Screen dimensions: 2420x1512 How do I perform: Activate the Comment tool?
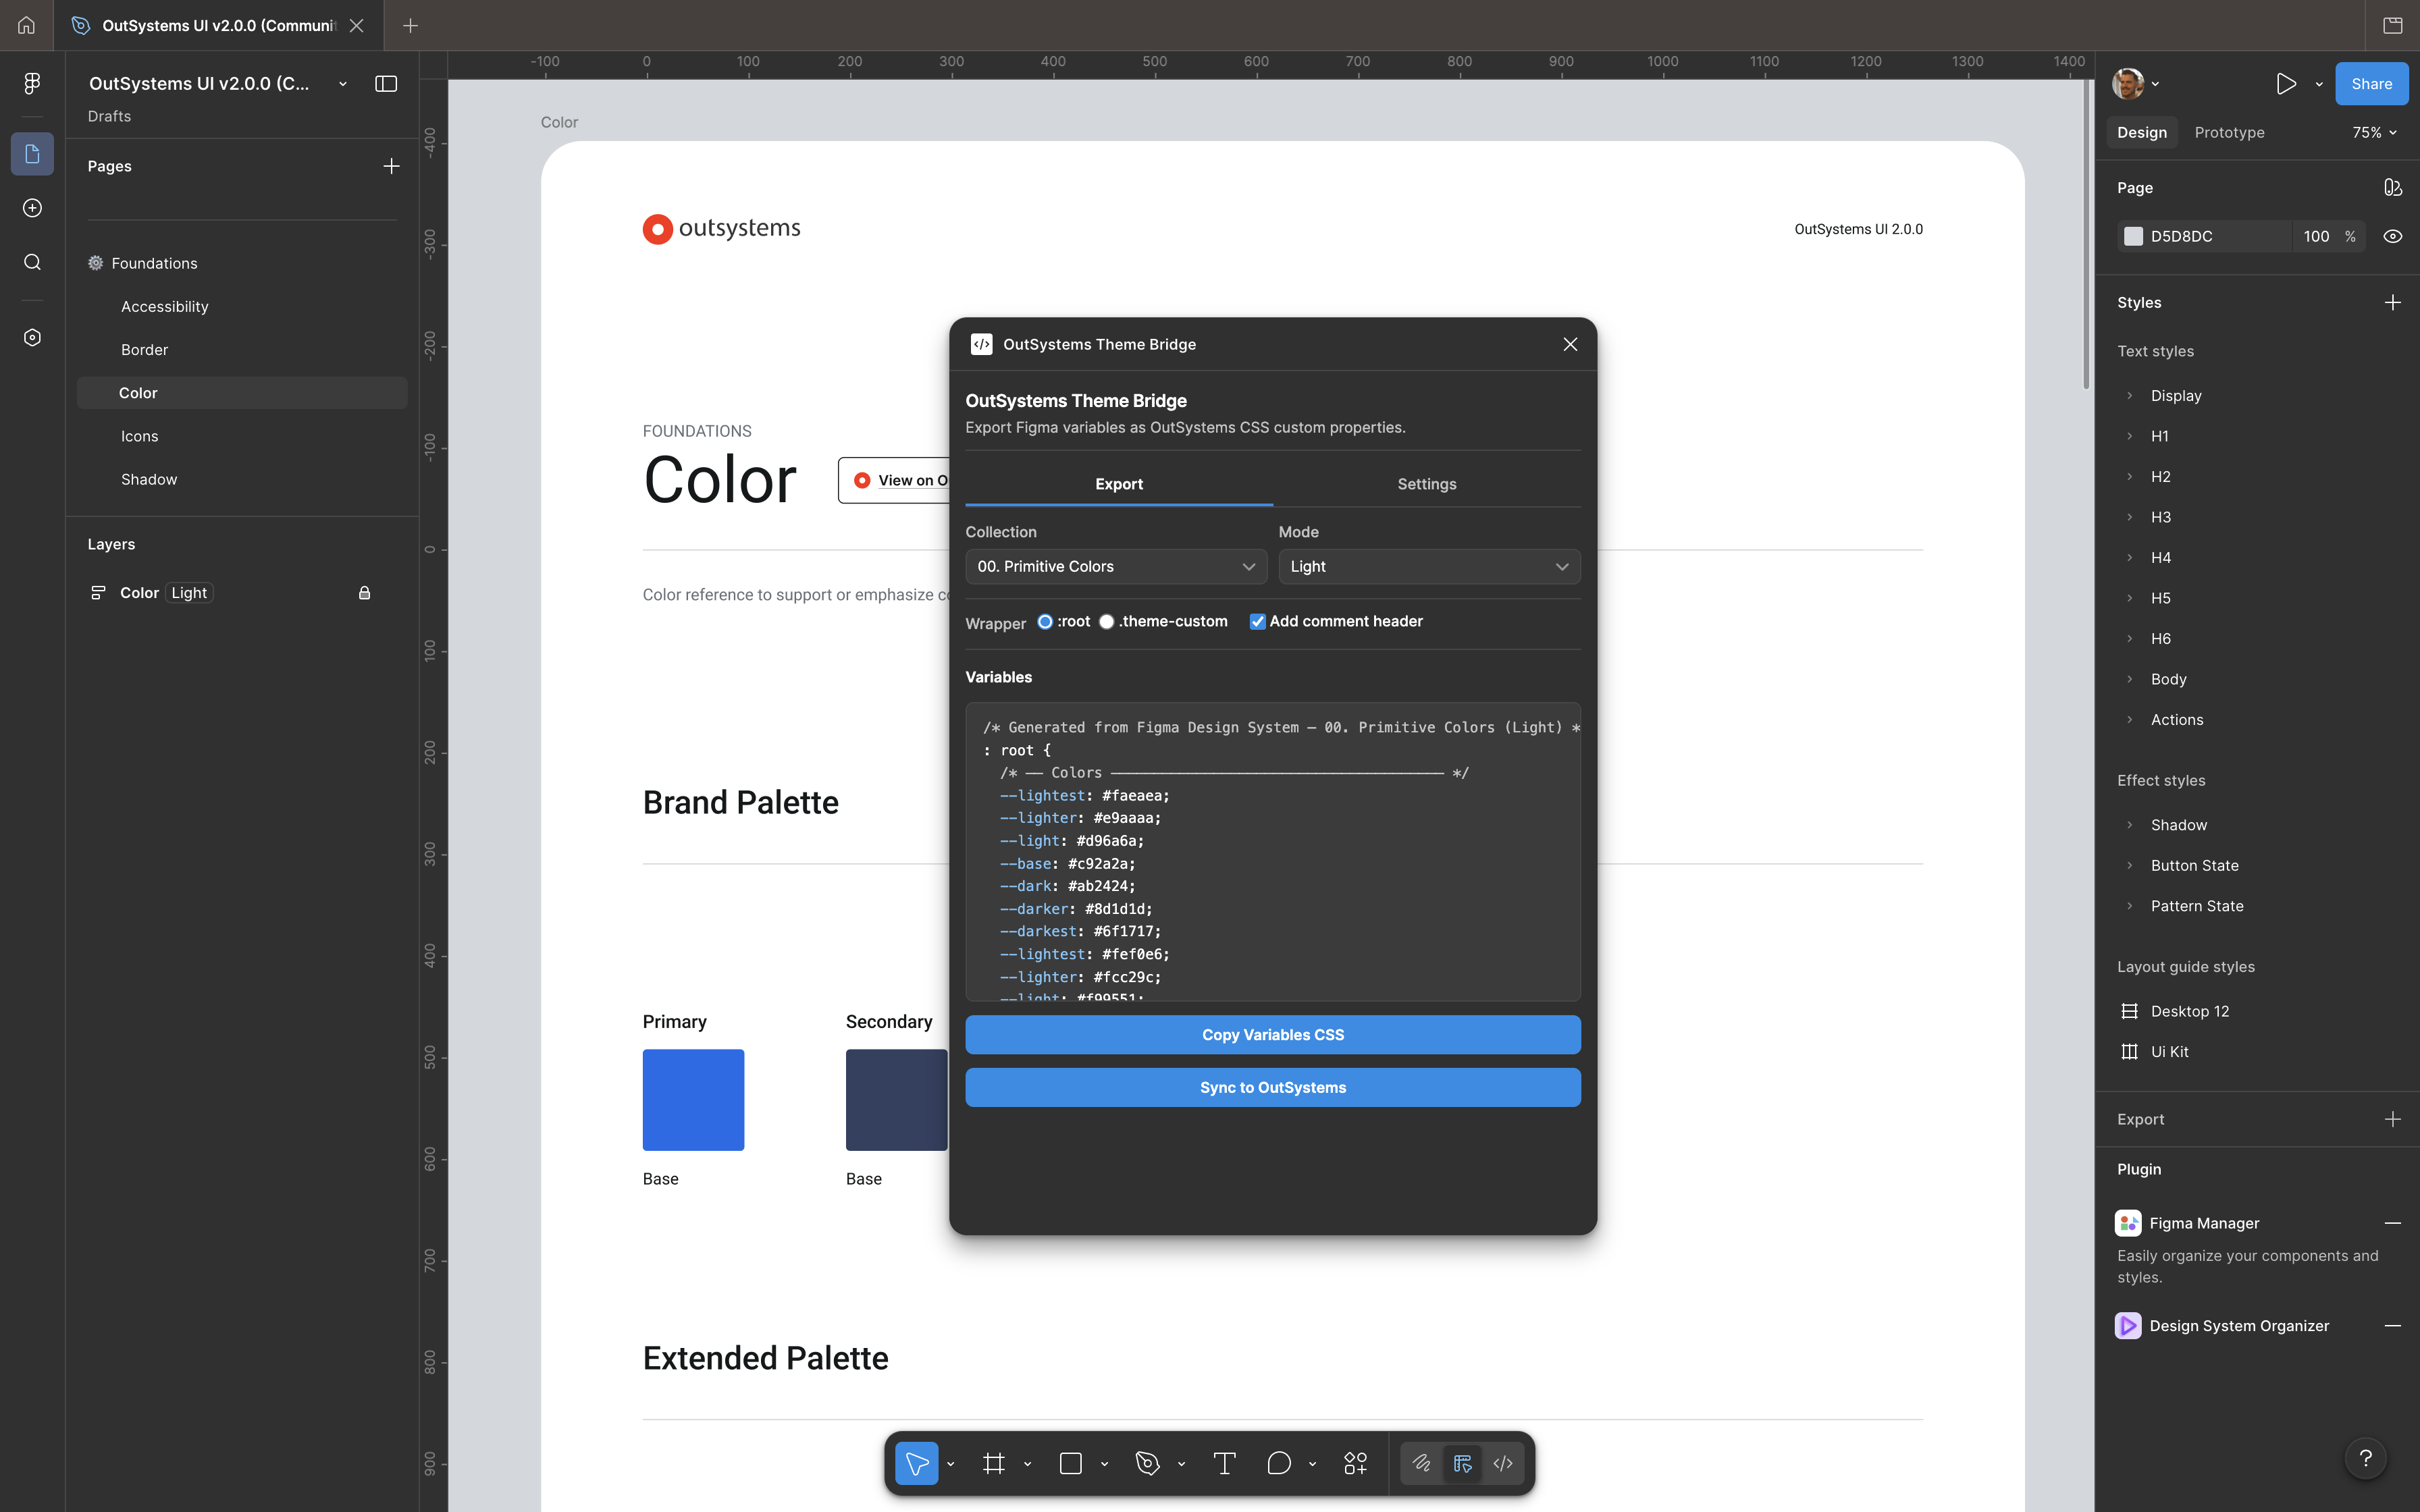[1280, 1462]
